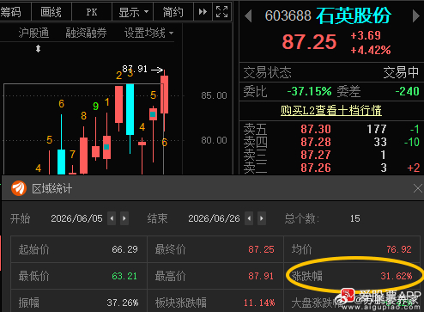Image resolution: width=424 pixels, height=312 pixels.
Task: Click the 委差 value -240
Action: click(x=407, y=92)
